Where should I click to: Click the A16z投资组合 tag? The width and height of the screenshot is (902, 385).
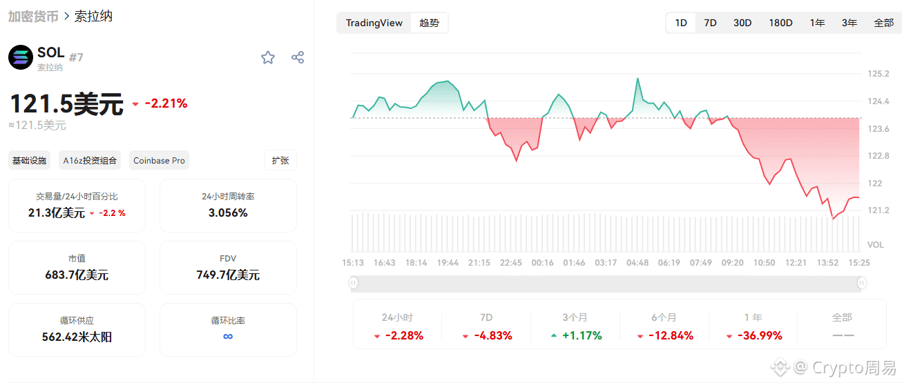coord(90,161)
